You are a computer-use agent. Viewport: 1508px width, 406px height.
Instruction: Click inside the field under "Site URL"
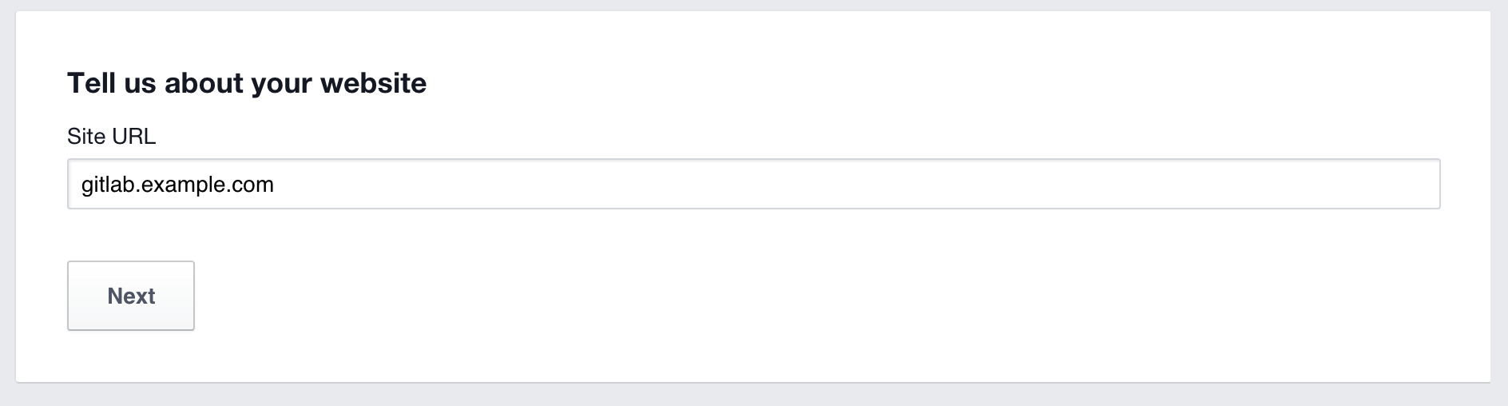[x=753, y=185]
